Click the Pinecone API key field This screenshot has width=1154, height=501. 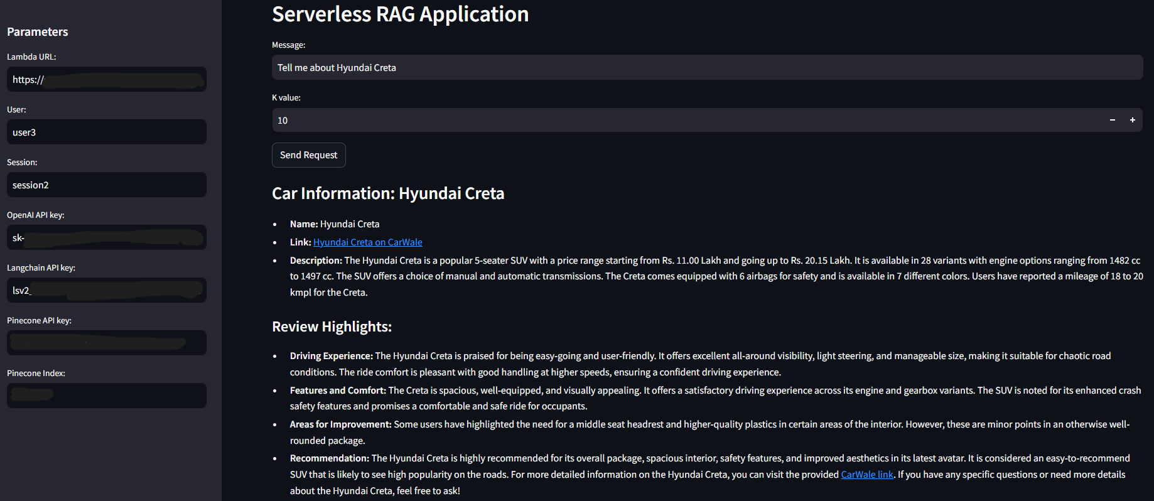(x=107, y=343)
